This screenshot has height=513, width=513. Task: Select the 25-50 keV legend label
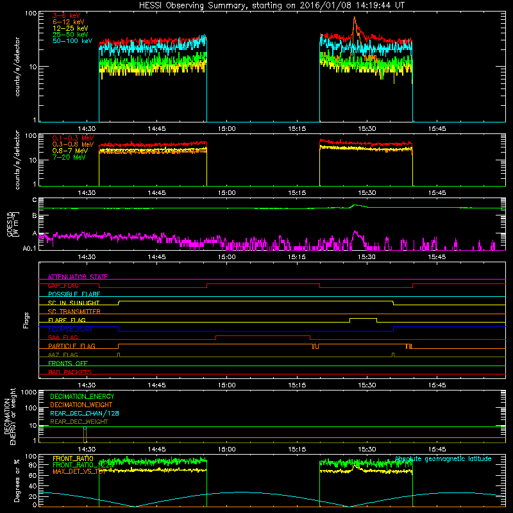click(x=71, y=35)
